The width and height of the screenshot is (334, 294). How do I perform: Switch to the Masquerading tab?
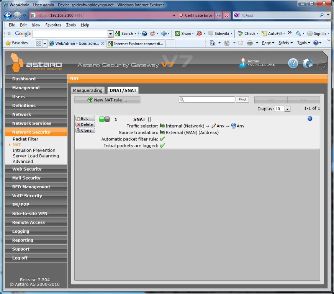pos(88,90)
